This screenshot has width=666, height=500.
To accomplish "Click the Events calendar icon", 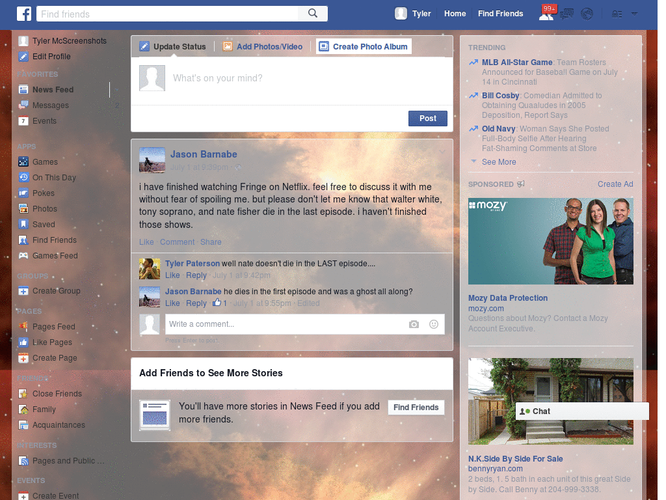I will click(x=23, y=121).
